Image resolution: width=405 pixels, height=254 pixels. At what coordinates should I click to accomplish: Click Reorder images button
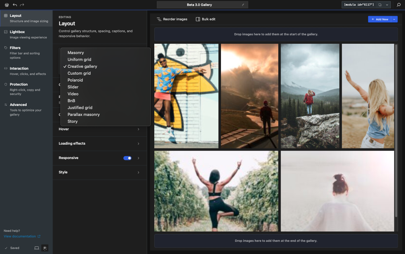coord(172,19)
